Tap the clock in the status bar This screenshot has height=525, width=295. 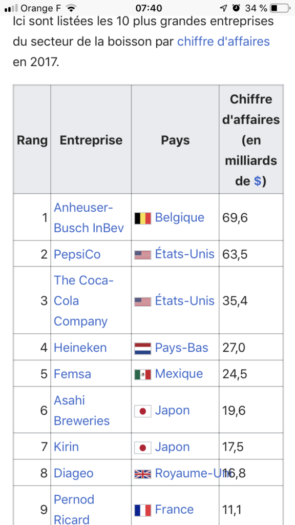tap(149, 8)
